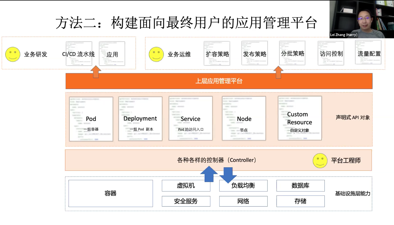Click the 数据库 infrastructure box
Image resolution: width=394 pixels, height=225 pixels.
(x=301, y=185)
